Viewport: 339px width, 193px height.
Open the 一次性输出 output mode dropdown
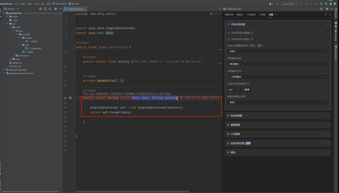tap(278, 77)
